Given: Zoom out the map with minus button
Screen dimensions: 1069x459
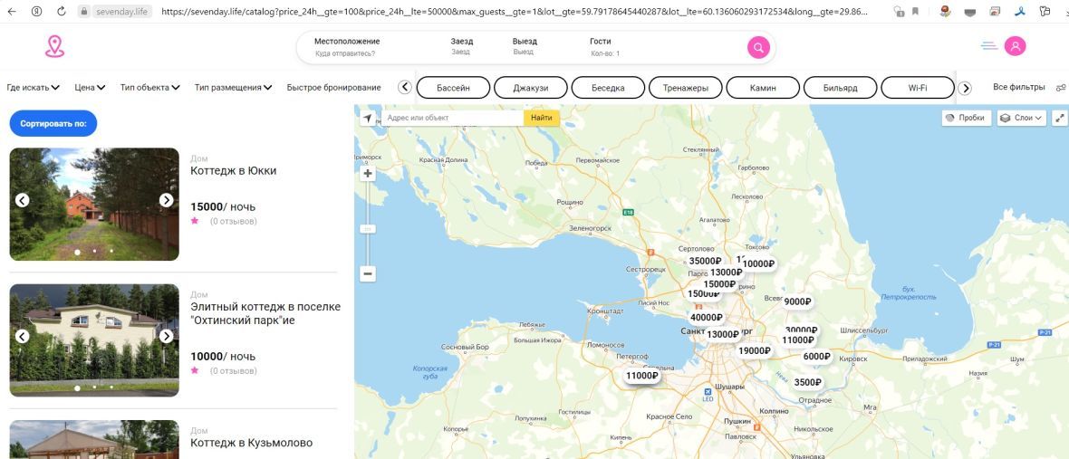Looking at the screenshot, I should [368, 273].
